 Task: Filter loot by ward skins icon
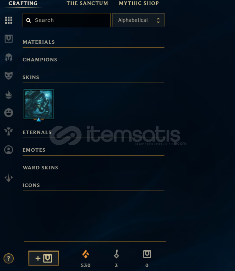8,131
